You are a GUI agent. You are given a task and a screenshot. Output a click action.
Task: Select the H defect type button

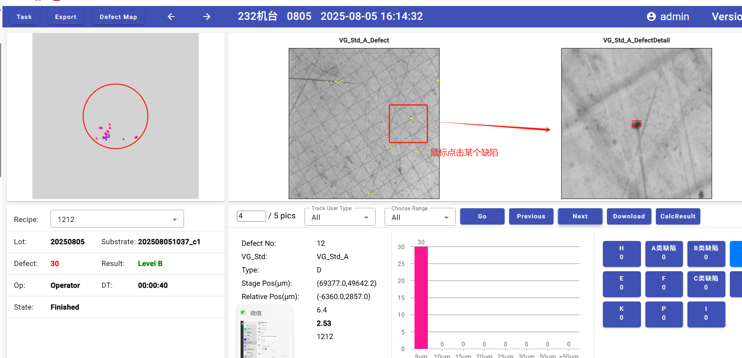621,253
